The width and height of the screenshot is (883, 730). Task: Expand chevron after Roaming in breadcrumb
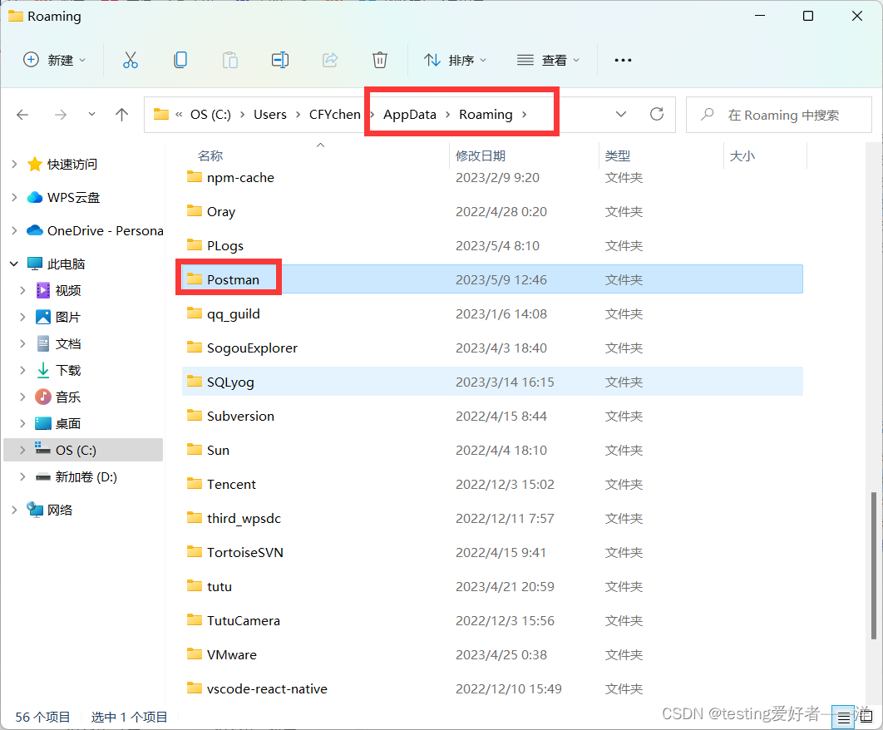point(525,115)
